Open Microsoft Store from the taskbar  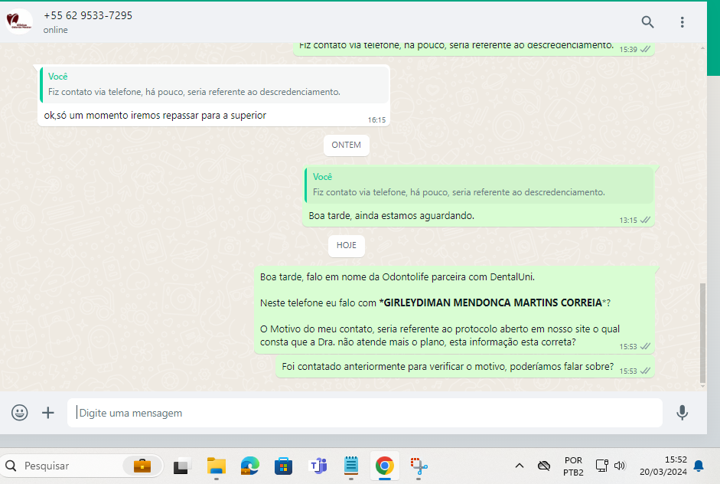283,466
